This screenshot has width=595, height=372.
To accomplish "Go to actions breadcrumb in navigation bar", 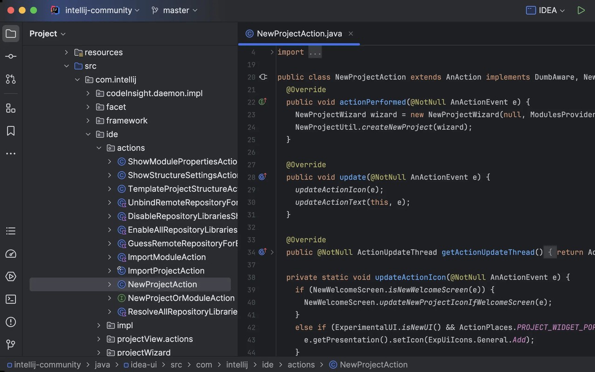I will pos(301,365).
